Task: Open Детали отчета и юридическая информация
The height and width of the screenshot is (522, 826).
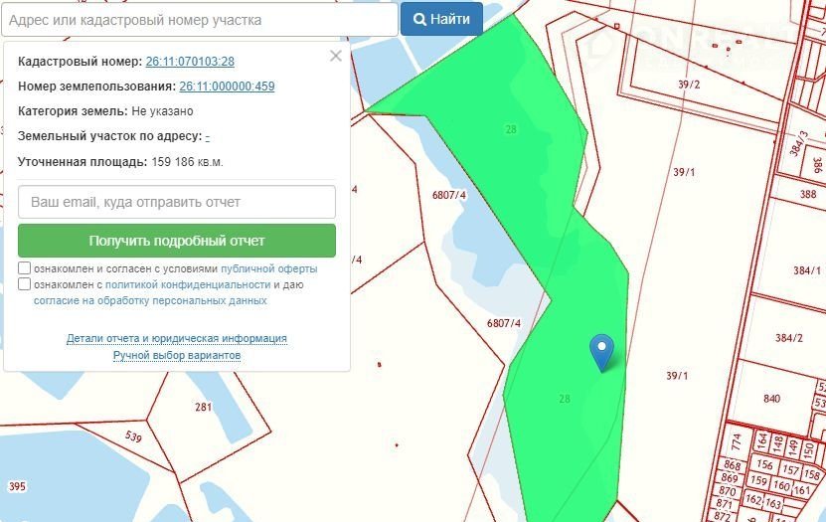Action: coord(177,338)
